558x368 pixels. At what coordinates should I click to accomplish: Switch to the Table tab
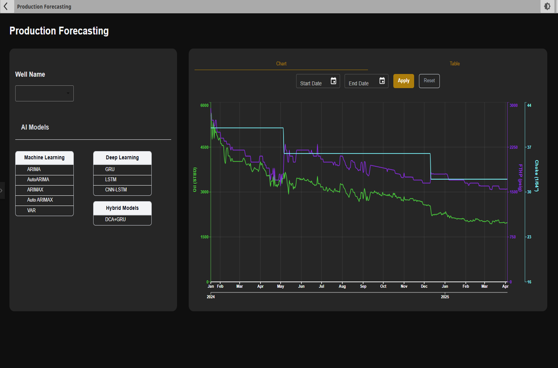[x=455, y=64]
